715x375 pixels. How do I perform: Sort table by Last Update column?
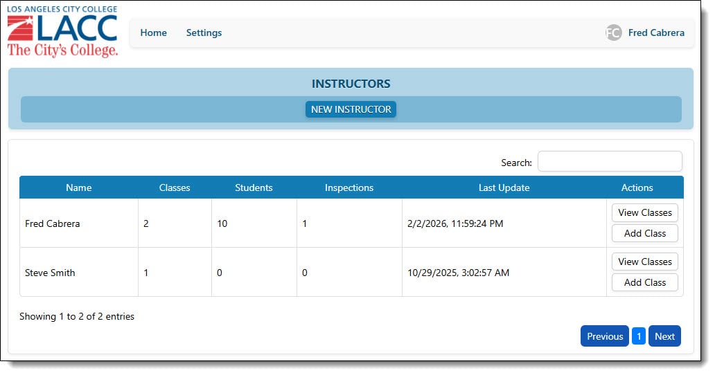coord(504,187)
